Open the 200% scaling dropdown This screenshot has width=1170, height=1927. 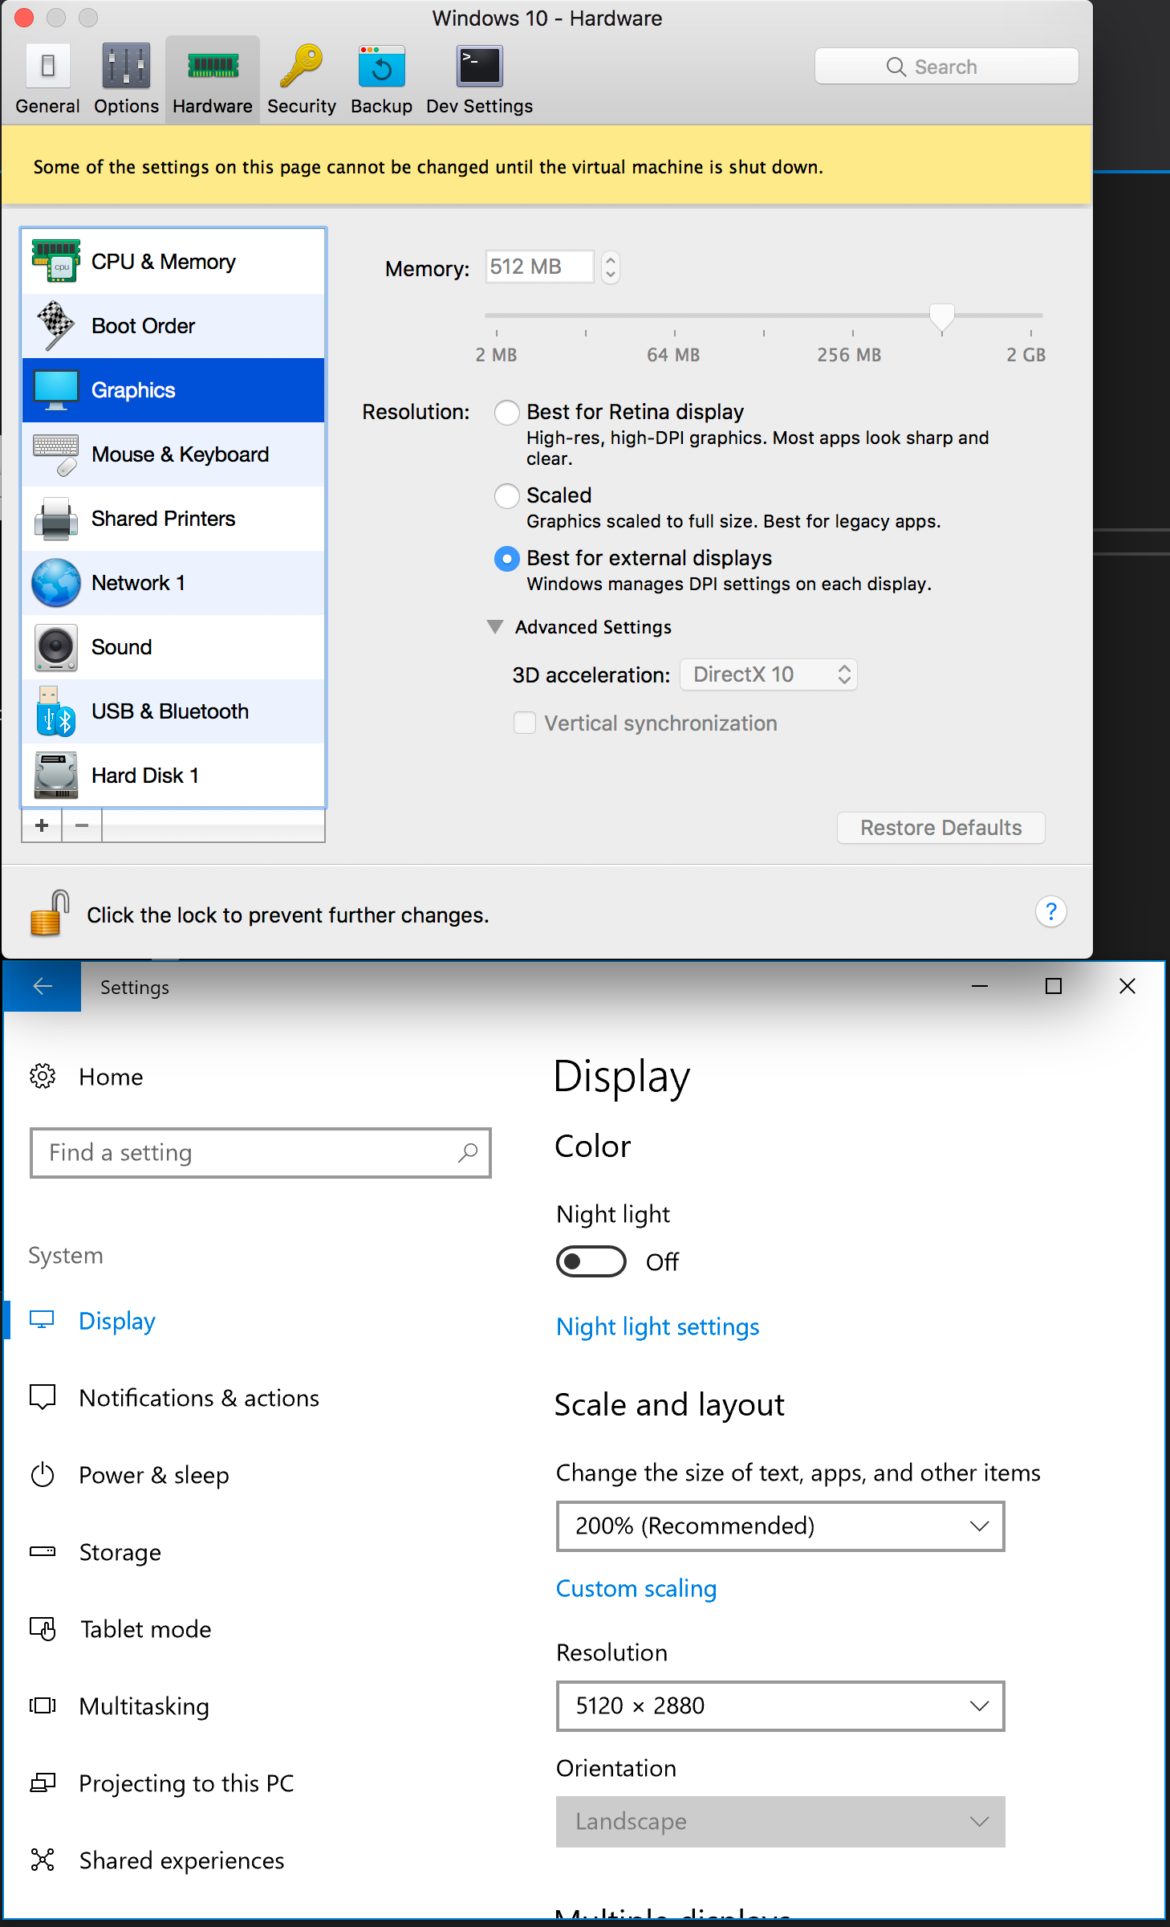[x=780, y=1526]
